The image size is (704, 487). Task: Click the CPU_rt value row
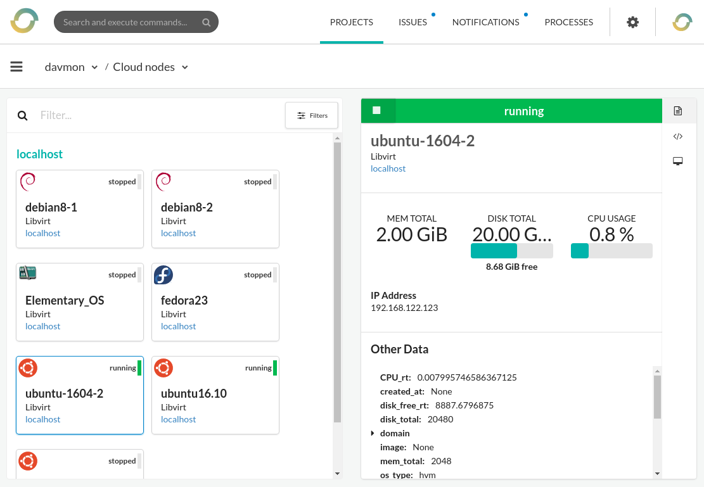449,377
